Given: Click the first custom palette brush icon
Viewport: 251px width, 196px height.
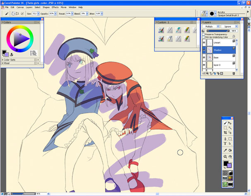Looking at the screenshot, I should pos(161,30).
